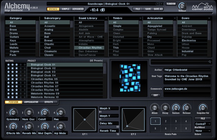
Task: Select Circadian Rhythm in Sound Library
Action: tap(90, 48)
